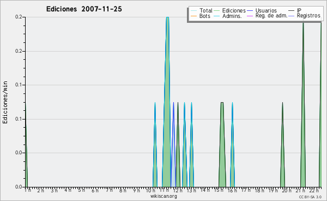Click the '0.0' y-axis label at the axis origin
327x201 pixels.
19,187
